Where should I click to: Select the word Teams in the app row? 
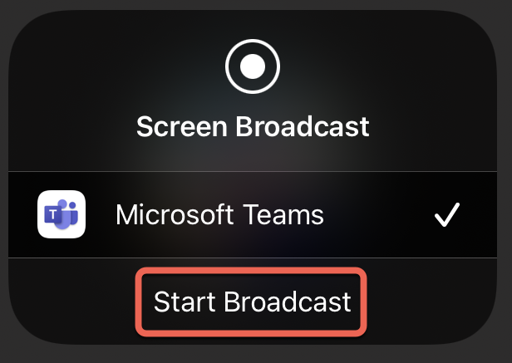(283, 214)
